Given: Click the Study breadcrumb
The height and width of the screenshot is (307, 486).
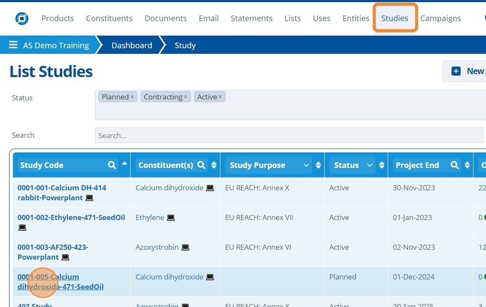Looking at the screenshot, I should (x=185, y=45).
